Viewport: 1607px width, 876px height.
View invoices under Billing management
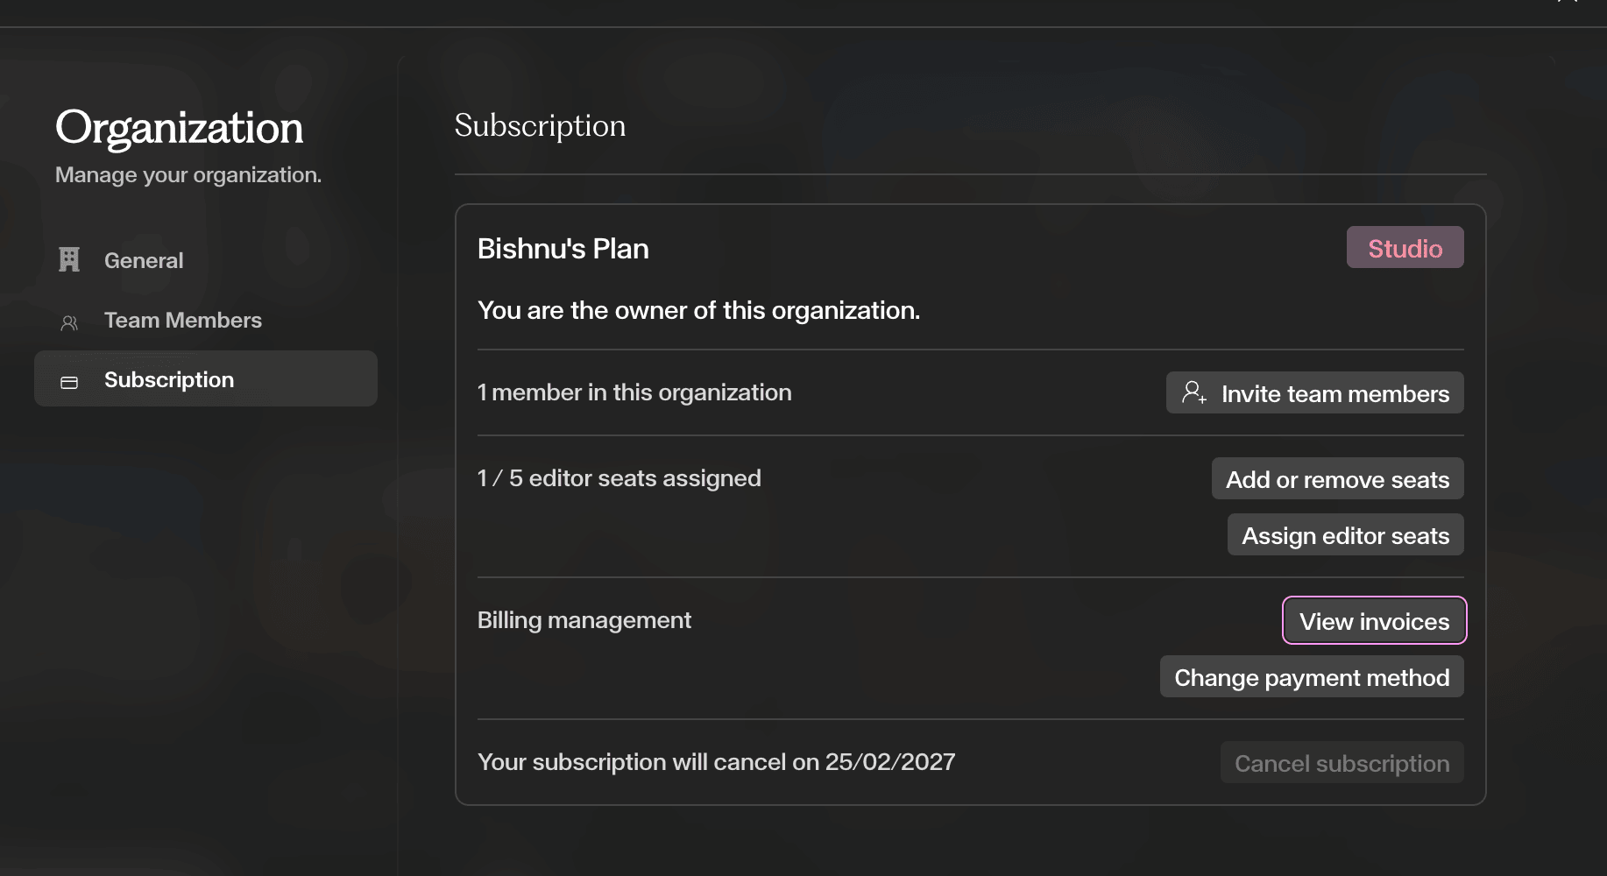(x=1374, y=620)
